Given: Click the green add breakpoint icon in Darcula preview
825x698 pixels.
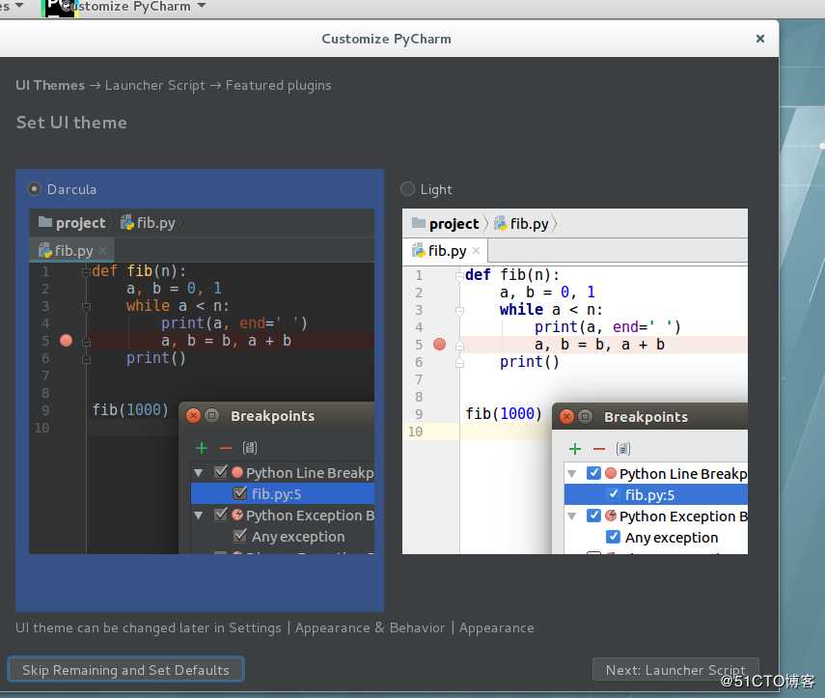Looking at the screenshot, I should (x=202, y=448).
